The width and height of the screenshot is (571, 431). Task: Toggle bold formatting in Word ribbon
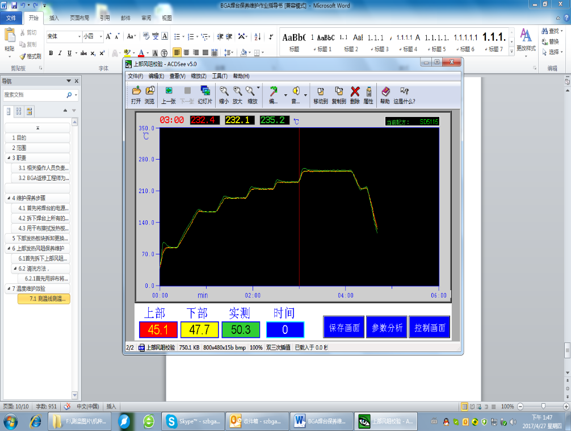click(x=51, y=53)
